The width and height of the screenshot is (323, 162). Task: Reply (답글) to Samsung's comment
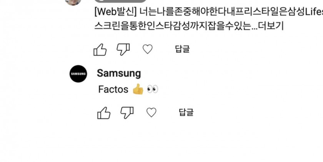coord(186,112)
